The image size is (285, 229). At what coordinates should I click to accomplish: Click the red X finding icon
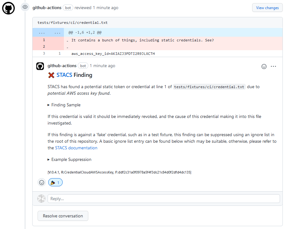pos(51,75)
